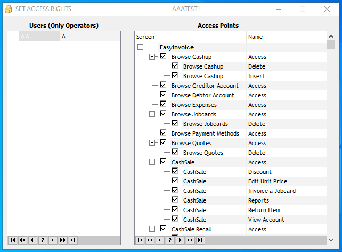Image resolution: width=342 pixels, height=252 pixels.
Task: Toggle Browse Quotes Access checkbox
Action: point(163,142)
